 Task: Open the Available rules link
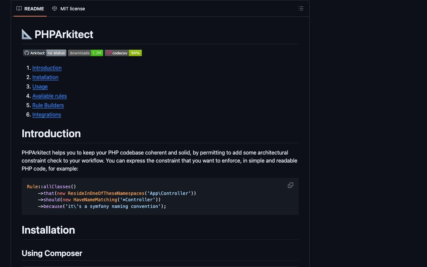coord(50,96)
